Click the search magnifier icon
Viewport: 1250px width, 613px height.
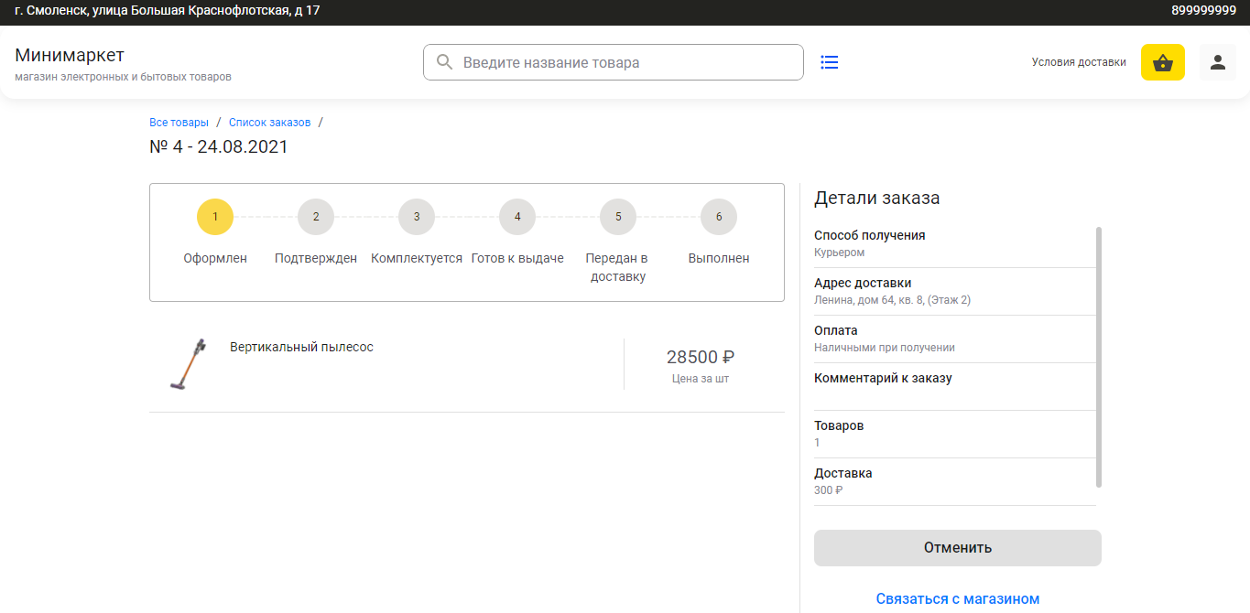pos(444,62)
